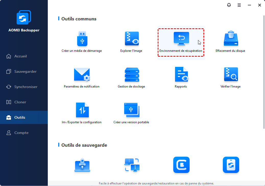Open the Compte section
The image size is (265, 186).
click(24, 133)
